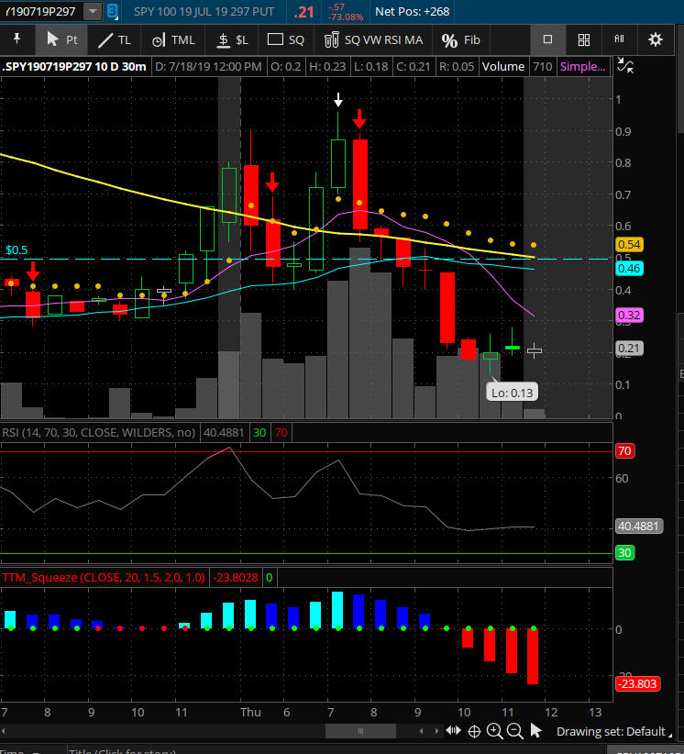Select the SQ rectangle tool
This screenshot has height=754, width=684.
285,40
